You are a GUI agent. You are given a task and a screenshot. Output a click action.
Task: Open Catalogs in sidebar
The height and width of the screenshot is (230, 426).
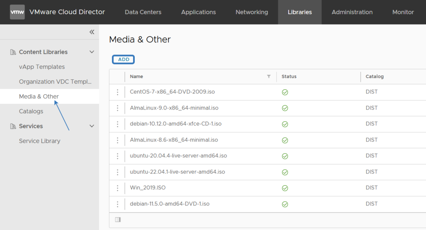tap(31, 111)
